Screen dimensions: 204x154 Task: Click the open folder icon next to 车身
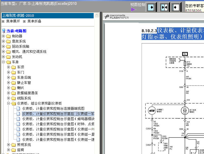click(x=8, y=62)
